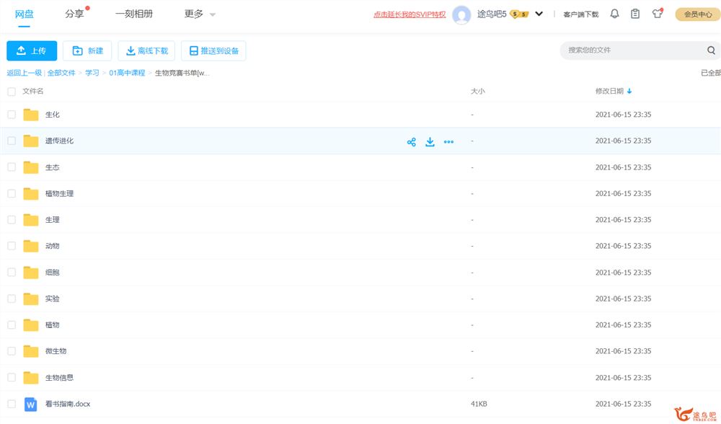Image resolution: width=721 pixels, height=424 pixels.
Task: Switch to the 分享 tab
Action: [x=74, y=14]
